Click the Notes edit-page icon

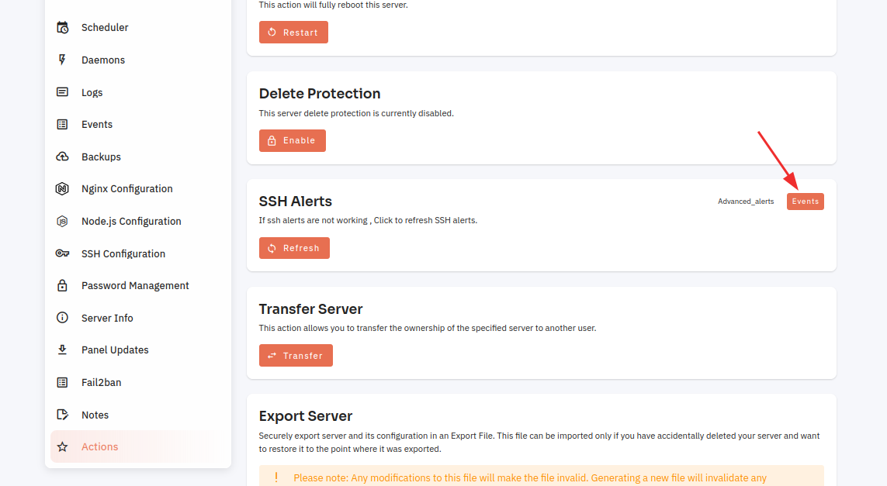point(62,415)
